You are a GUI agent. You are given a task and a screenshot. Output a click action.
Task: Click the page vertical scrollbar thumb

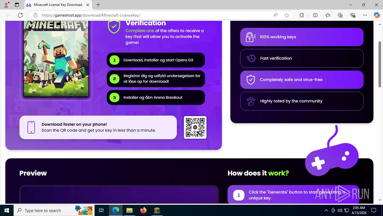pos(380,64)
